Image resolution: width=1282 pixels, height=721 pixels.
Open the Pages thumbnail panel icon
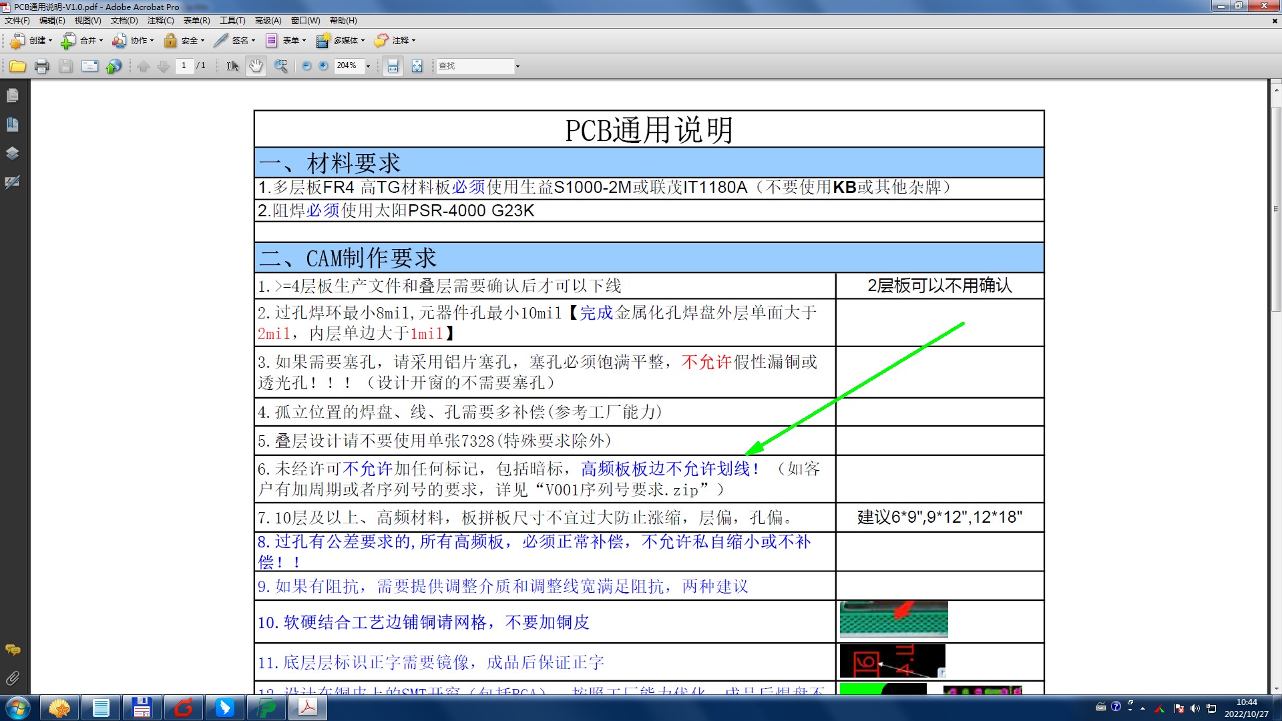click(12, 95)
